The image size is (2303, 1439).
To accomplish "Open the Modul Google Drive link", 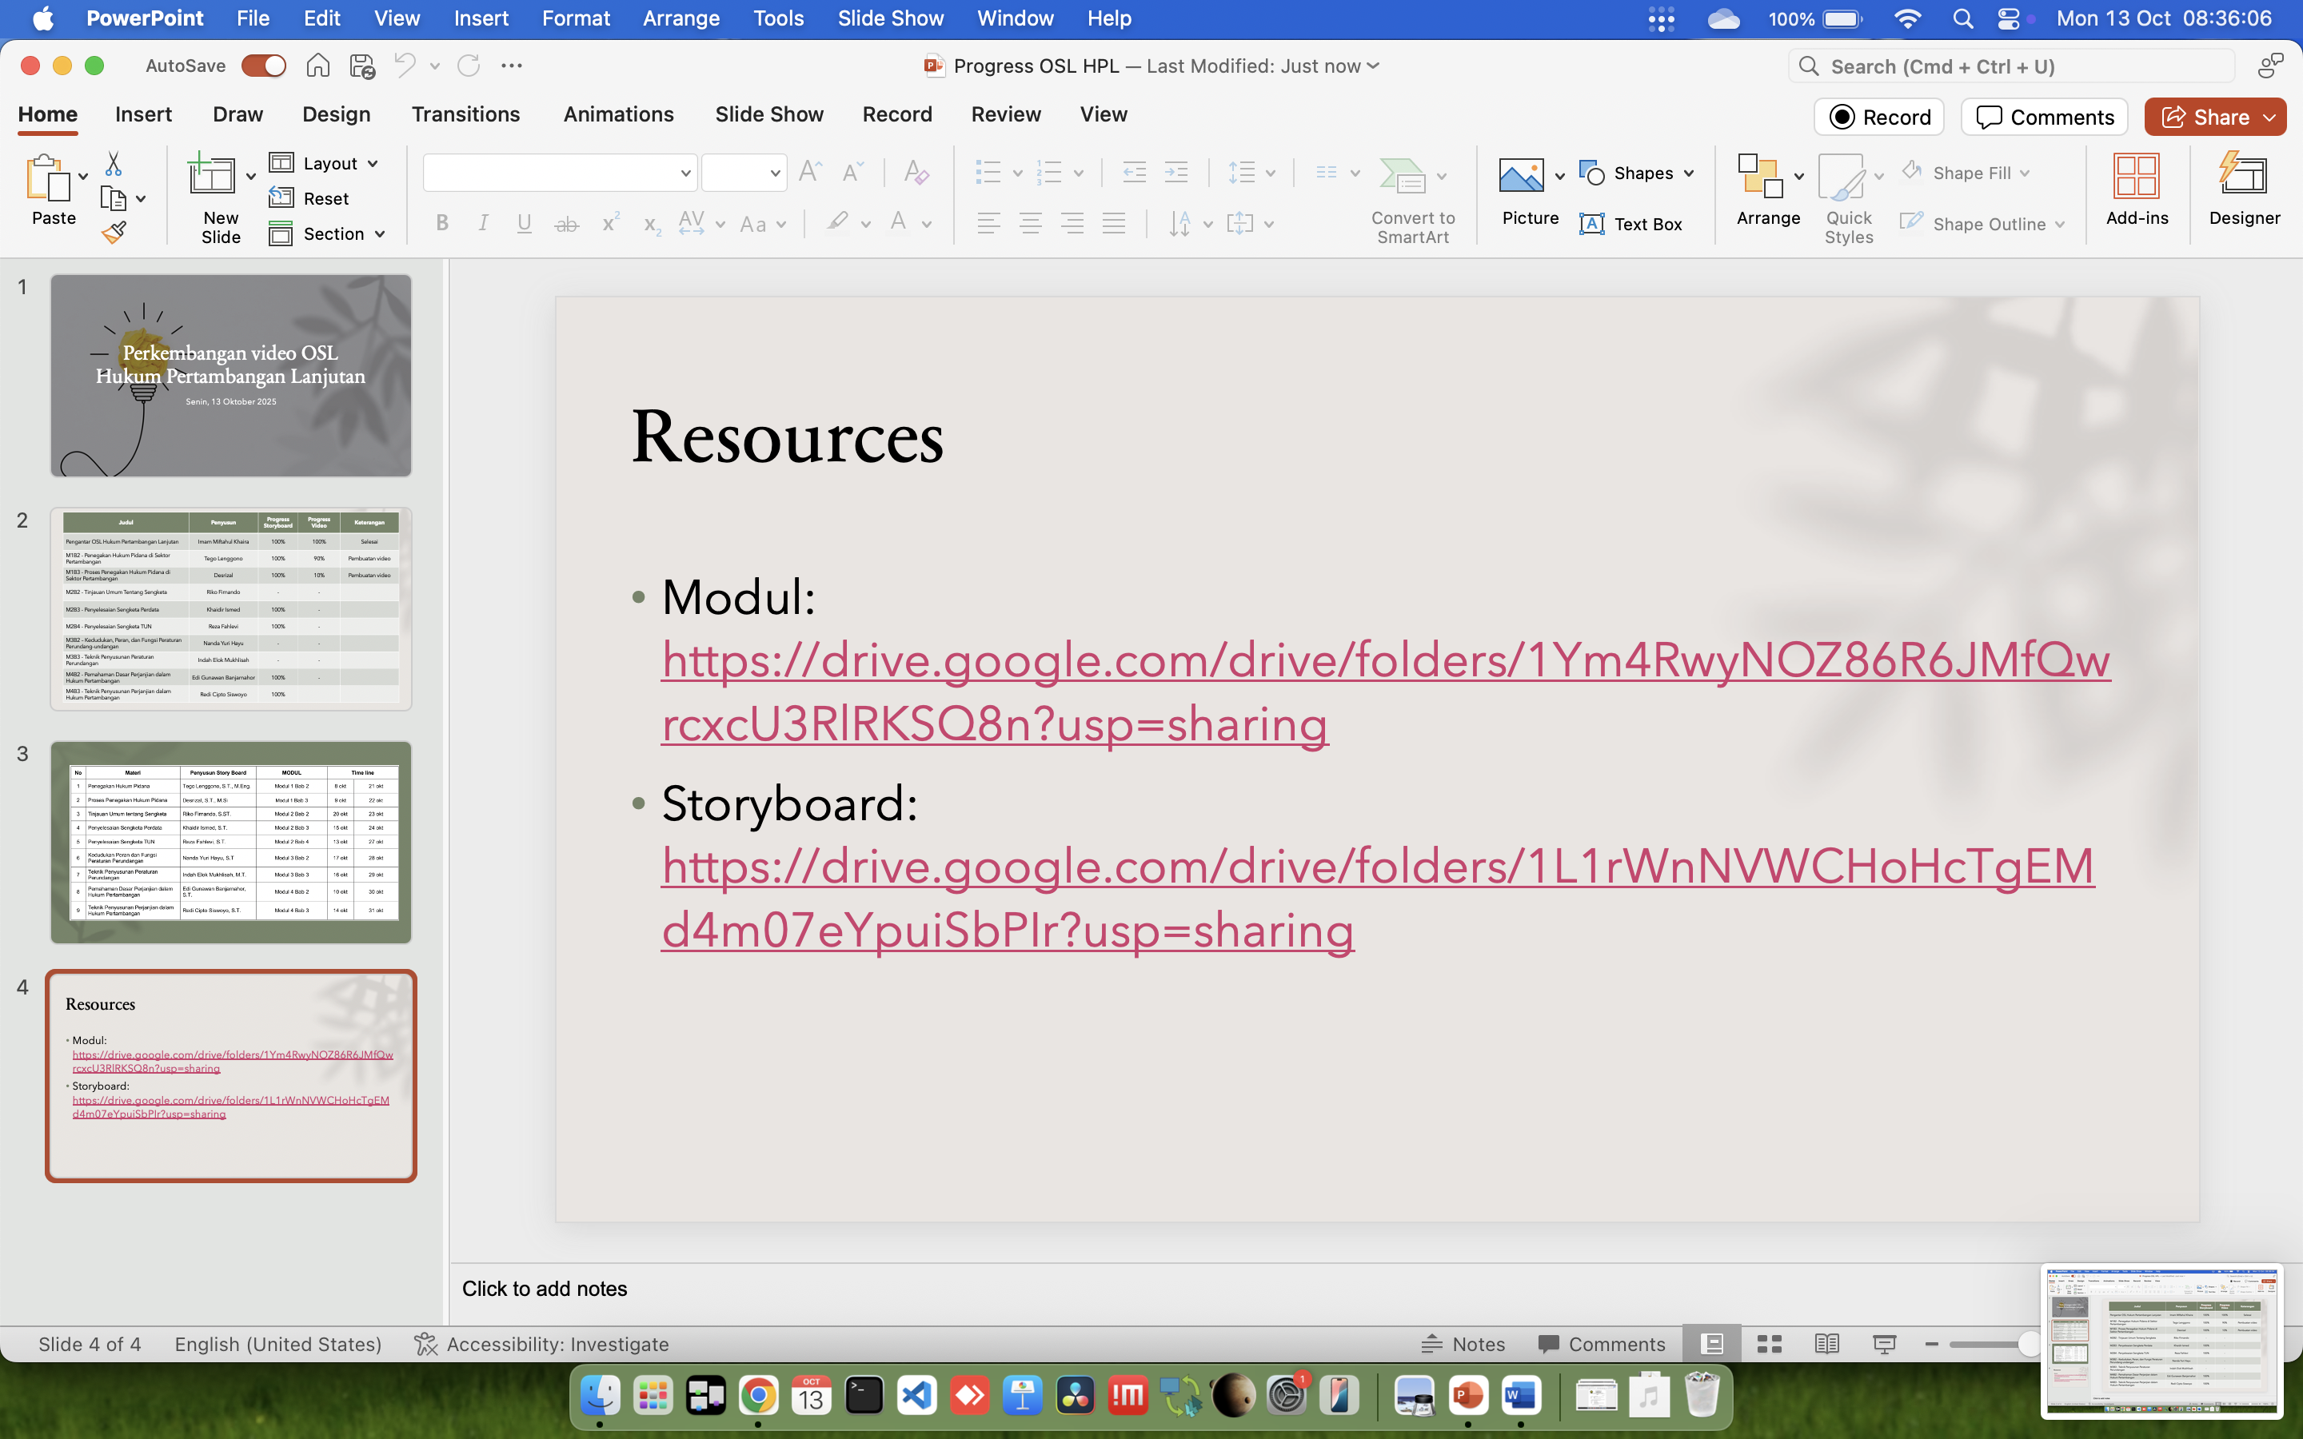I will coord(1142,661).
